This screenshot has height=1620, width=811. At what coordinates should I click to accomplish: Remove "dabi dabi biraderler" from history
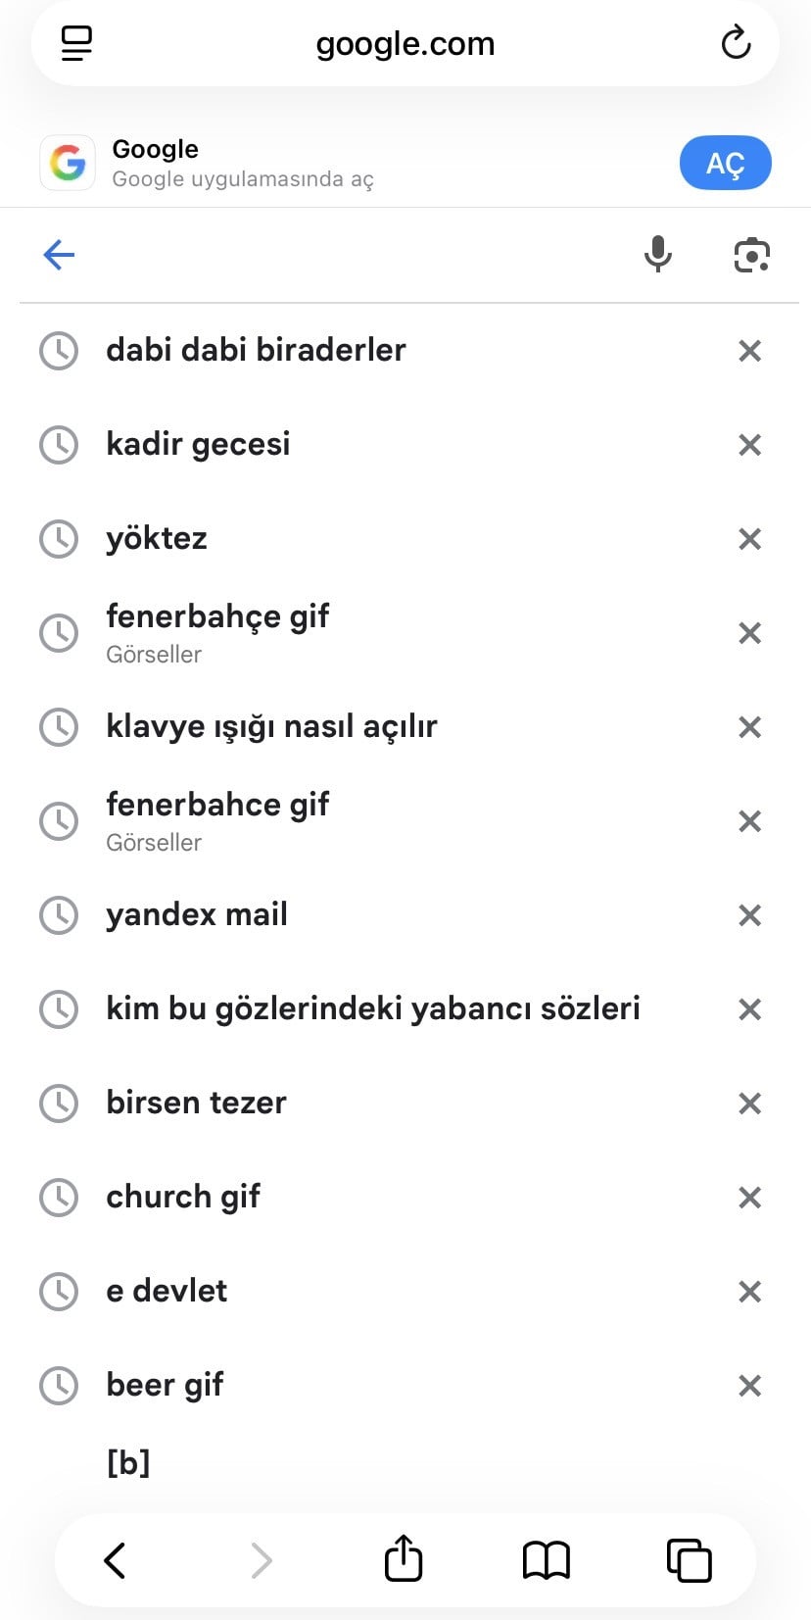coord(749,351)
